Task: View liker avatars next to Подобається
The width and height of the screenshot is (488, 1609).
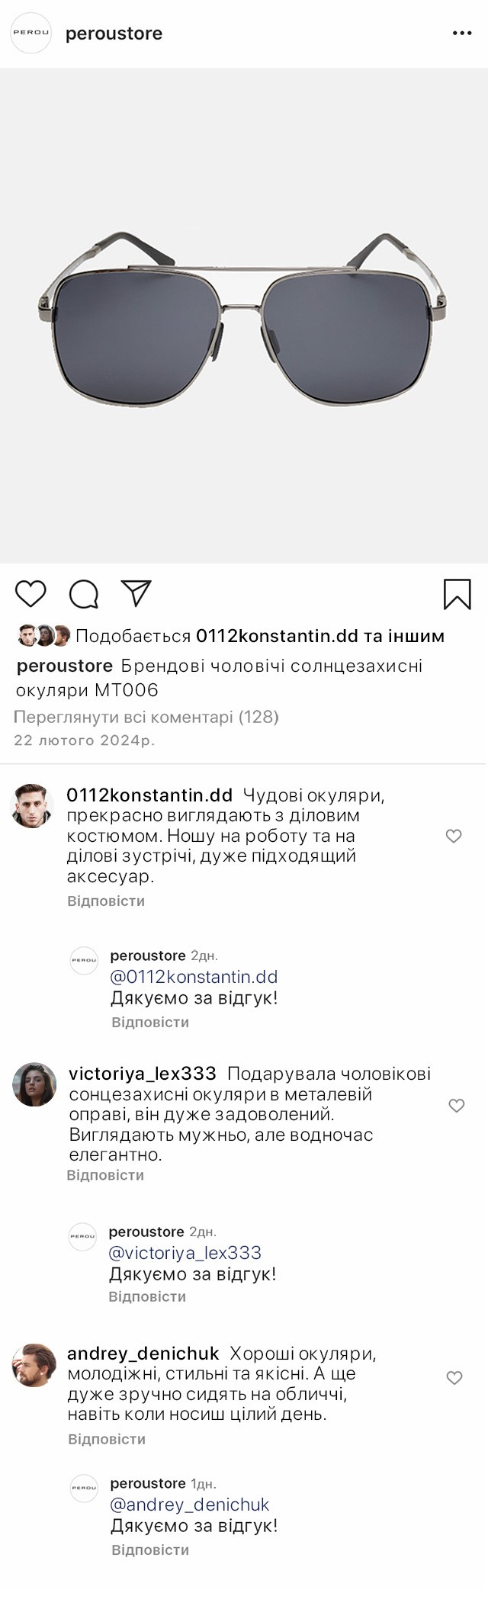Action: (44, 636)
